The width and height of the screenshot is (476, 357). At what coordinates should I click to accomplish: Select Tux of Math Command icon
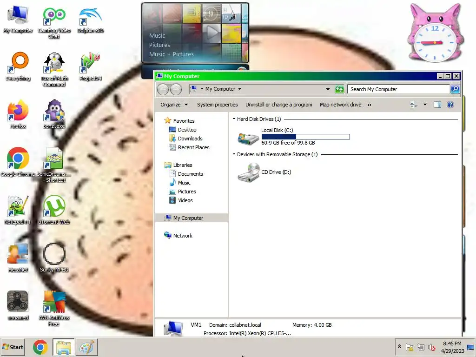pos(54,70)
